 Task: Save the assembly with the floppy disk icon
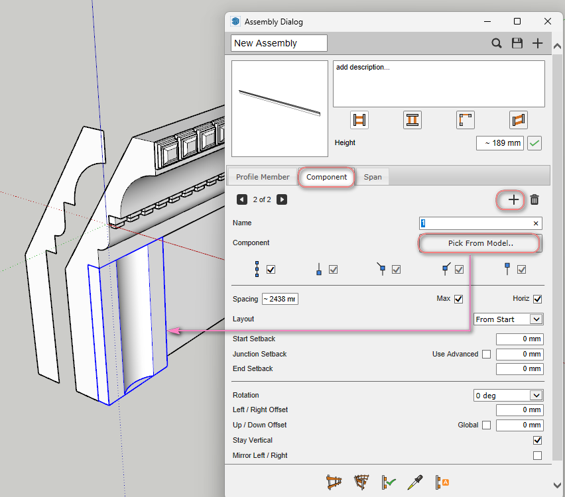click(517, 43)
